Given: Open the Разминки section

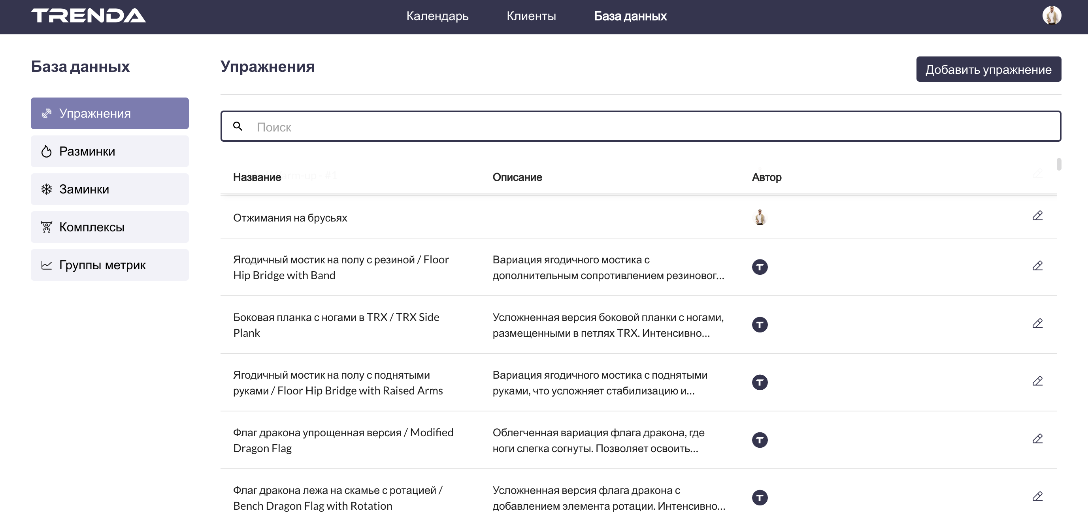Looking at the screenshot, I should tap(109, 151).
